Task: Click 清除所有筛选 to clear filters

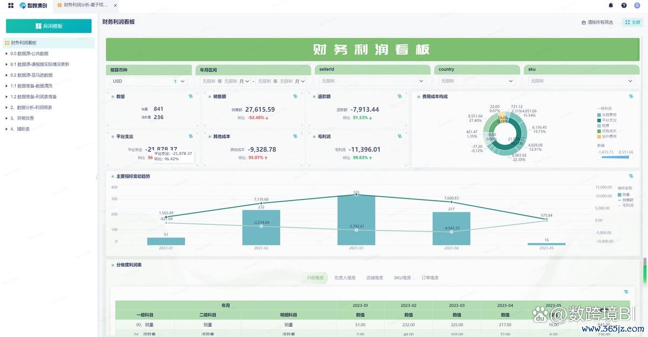Action: (597, 22)
